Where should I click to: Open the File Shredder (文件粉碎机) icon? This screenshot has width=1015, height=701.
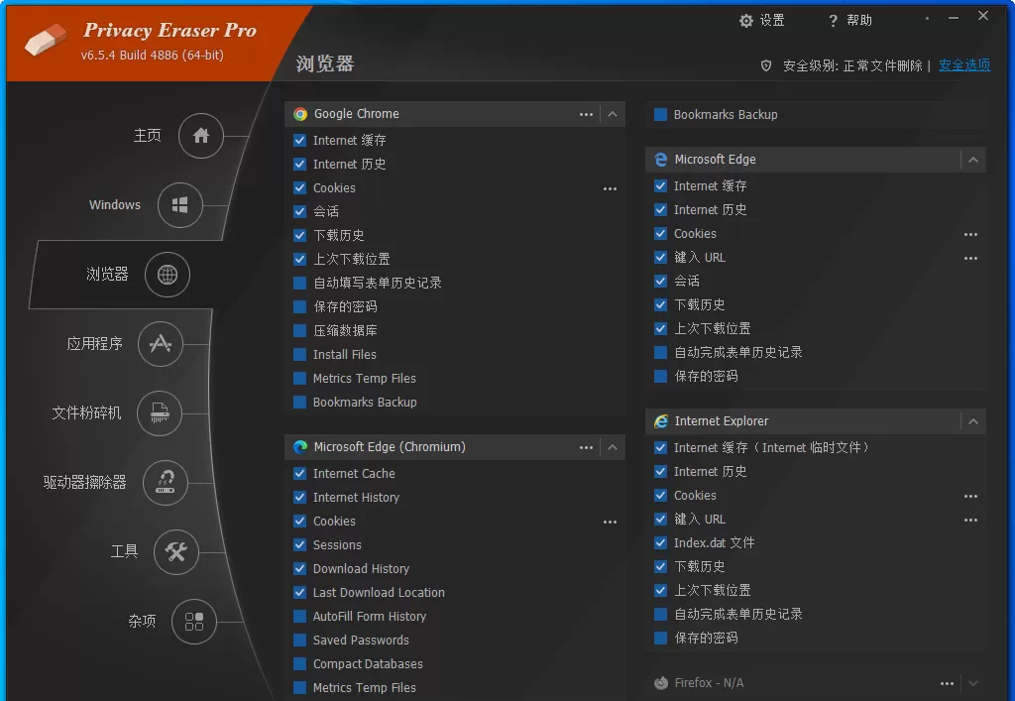(160, 412)
